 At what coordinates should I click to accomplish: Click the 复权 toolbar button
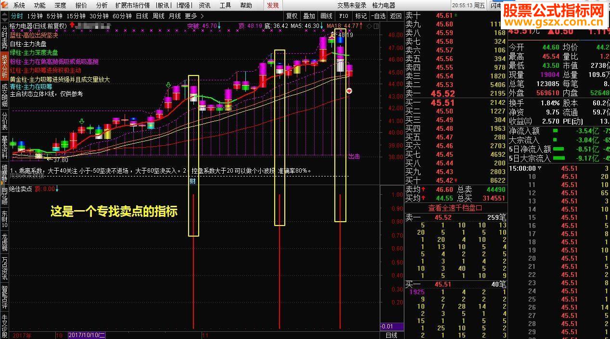click(292, 16)
